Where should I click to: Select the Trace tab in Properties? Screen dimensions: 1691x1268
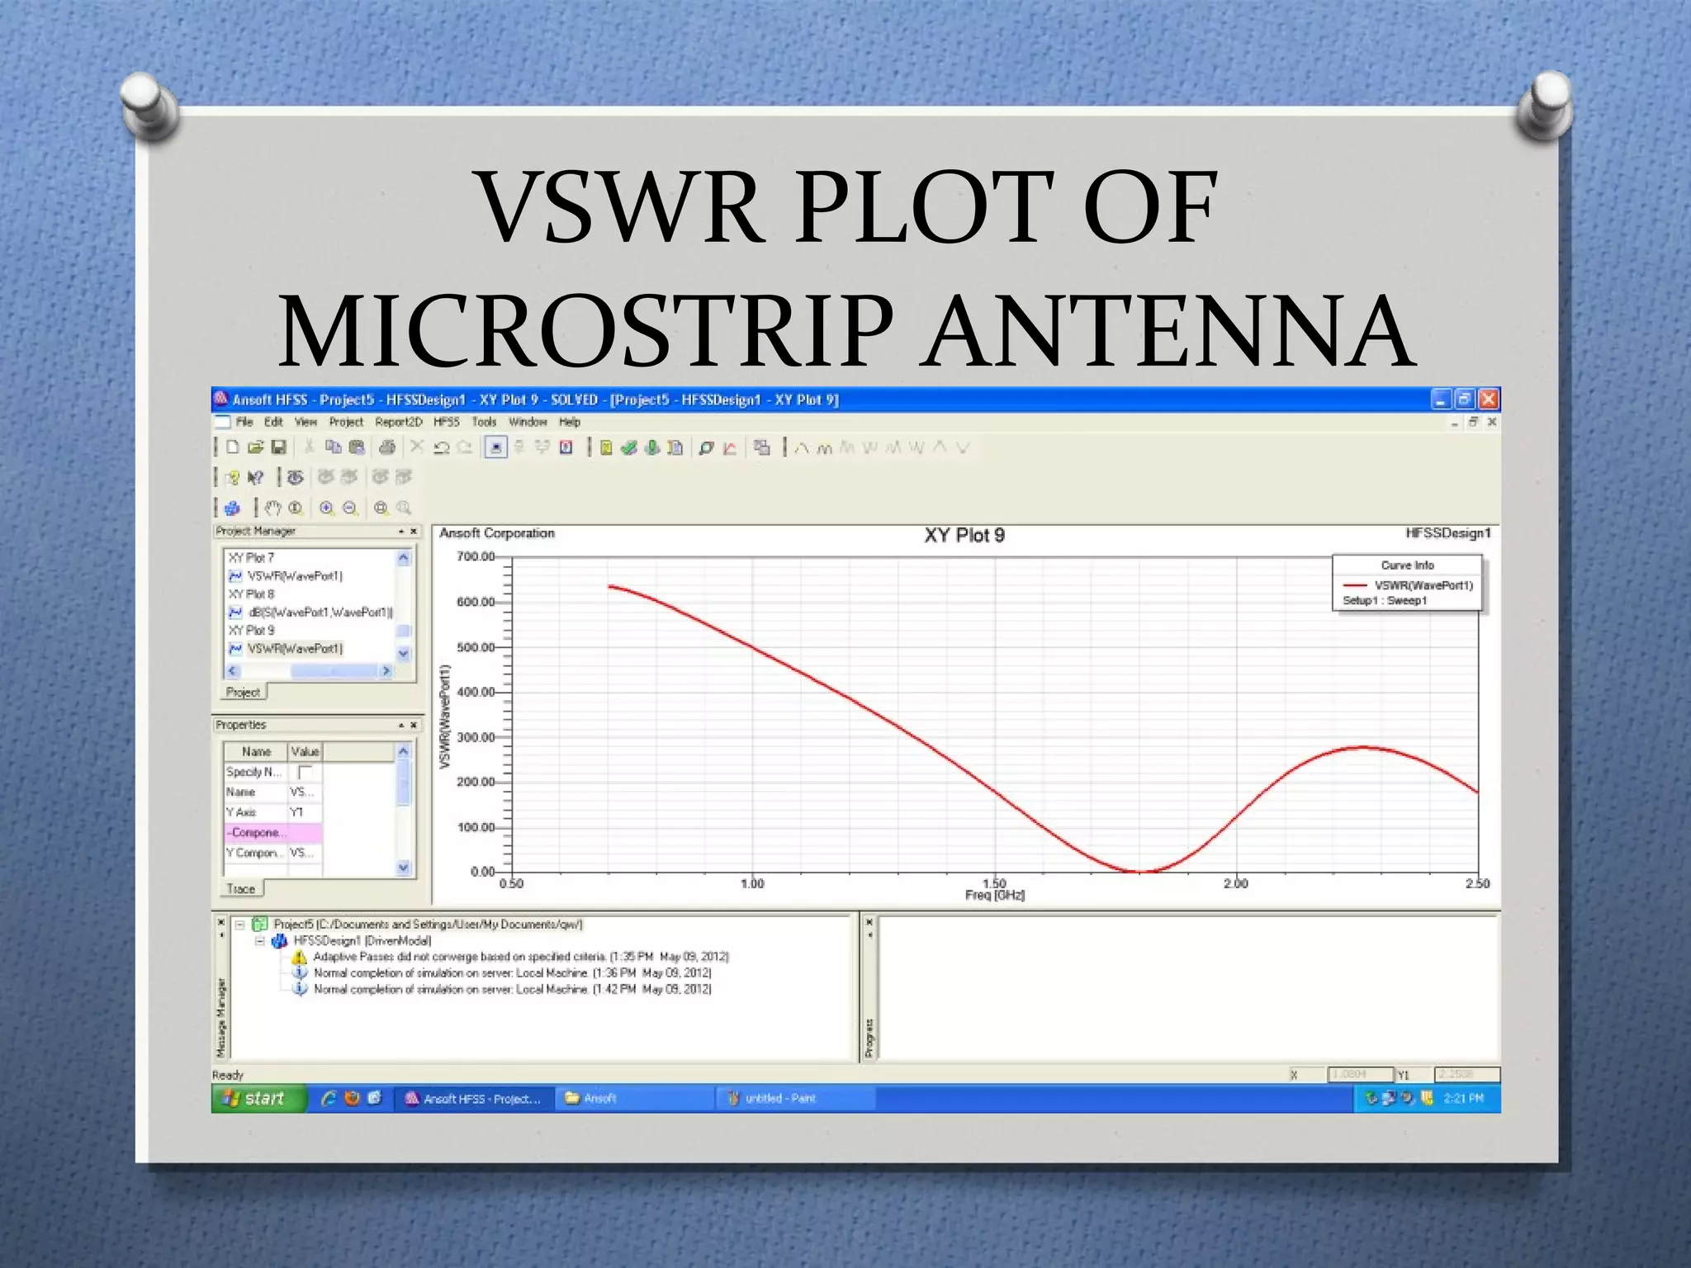point(241,889)
